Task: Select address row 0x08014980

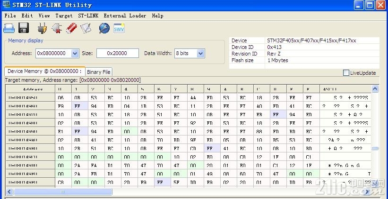Action: pyautogui.click(x=31, y=123)
